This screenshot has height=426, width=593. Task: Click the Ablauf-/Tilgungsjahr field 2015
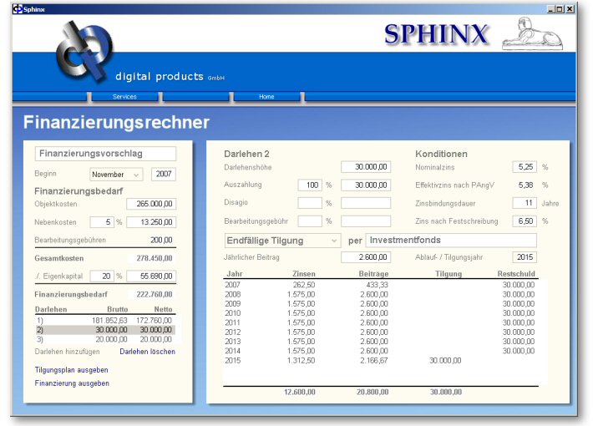(525, 257)
